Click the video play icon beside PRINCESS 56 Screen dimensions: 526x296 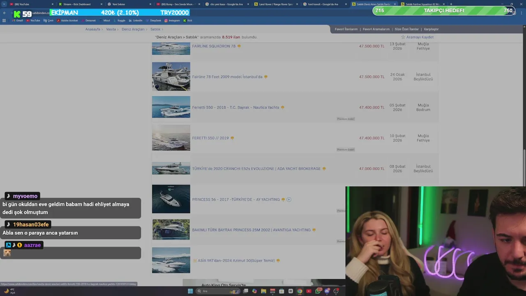(289, 199)
